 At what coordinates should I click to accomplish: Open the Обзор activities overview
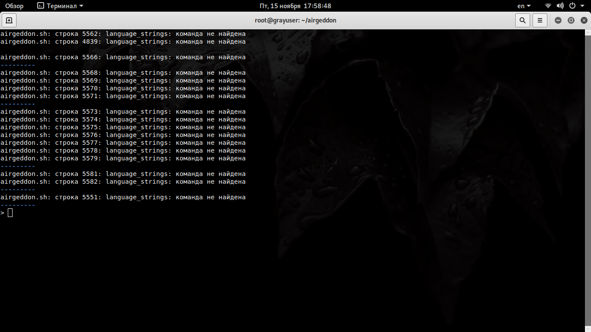coord(14,6)
